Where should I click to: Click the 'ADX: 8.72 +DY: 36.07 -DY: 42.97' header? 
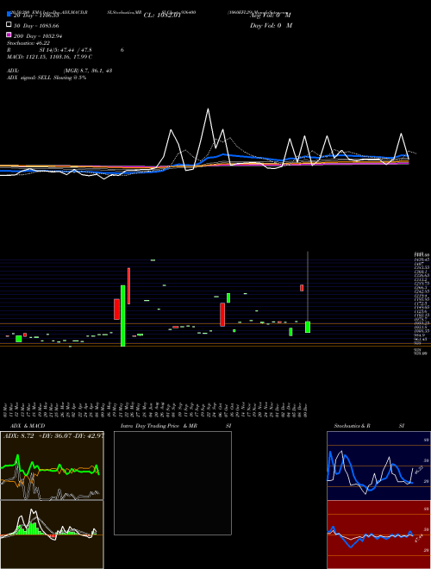coord(53,435)
